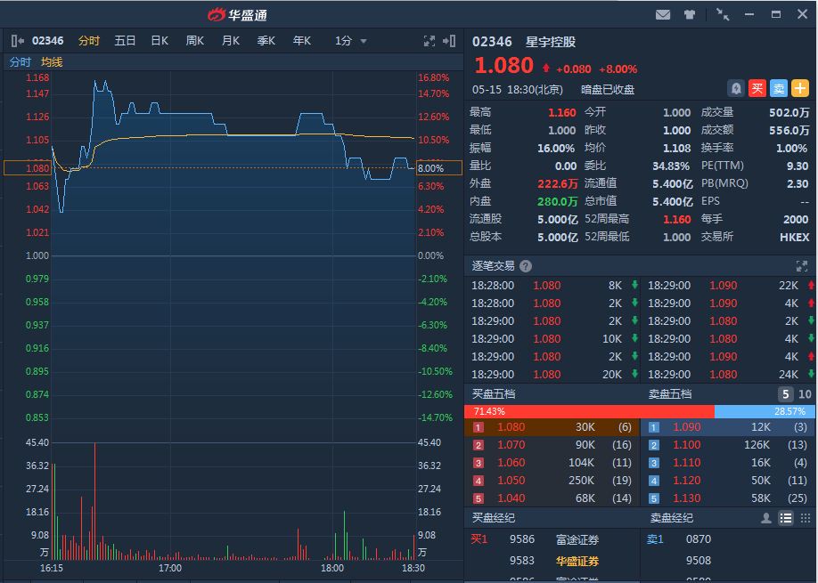Click the blue 28.57% ask ratio bar
This screenshot has width=818, height=583.
(764, 411)
